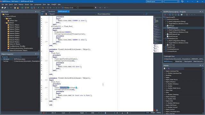Expand the Modeling palette category
Screen dimensions: 205x115
(x=164, y=75)
